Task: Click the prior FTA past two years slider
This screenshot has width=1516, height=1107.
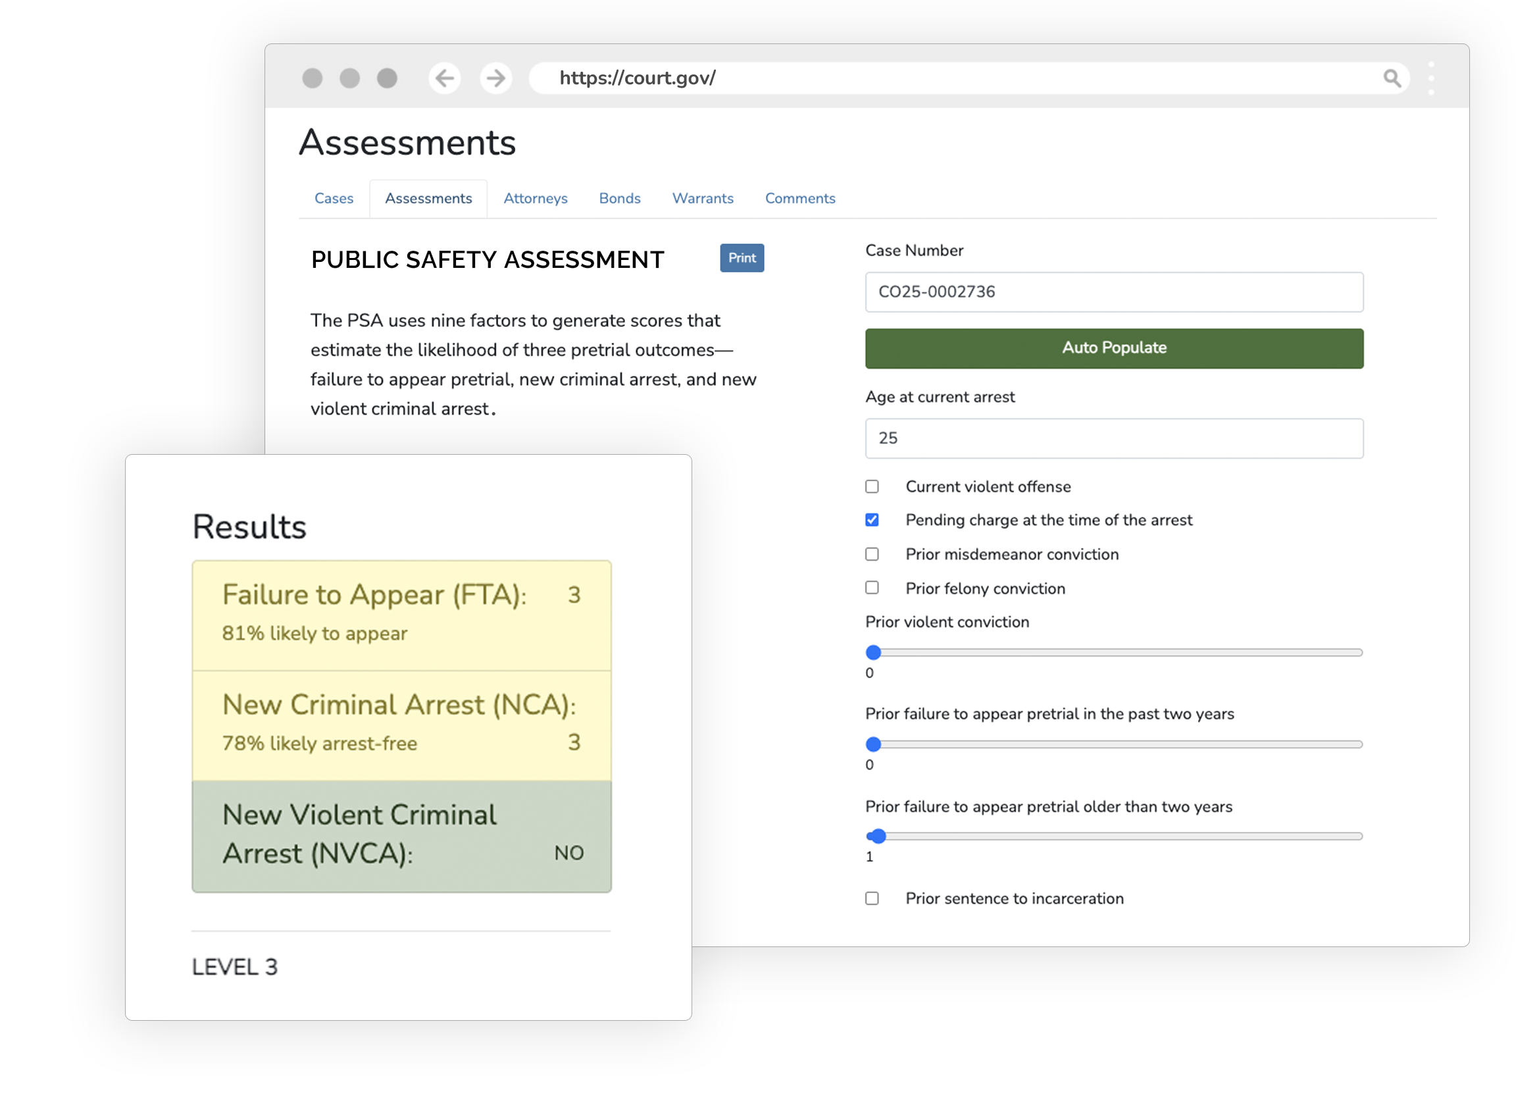Action: pyautogui.click(x=1114, y=744)
